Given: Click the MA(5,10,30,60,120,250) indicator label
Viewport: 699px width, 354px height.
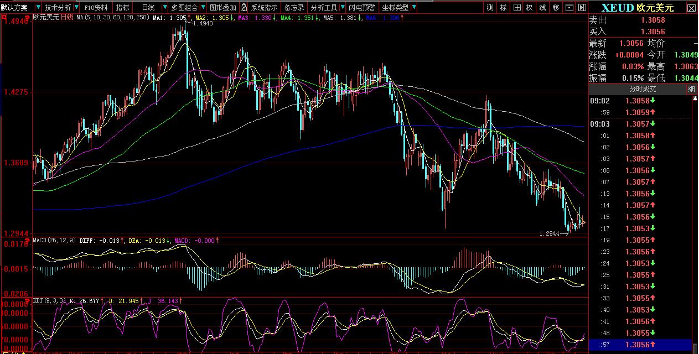Looking at the screenshot, I should (x=112, y=18).
